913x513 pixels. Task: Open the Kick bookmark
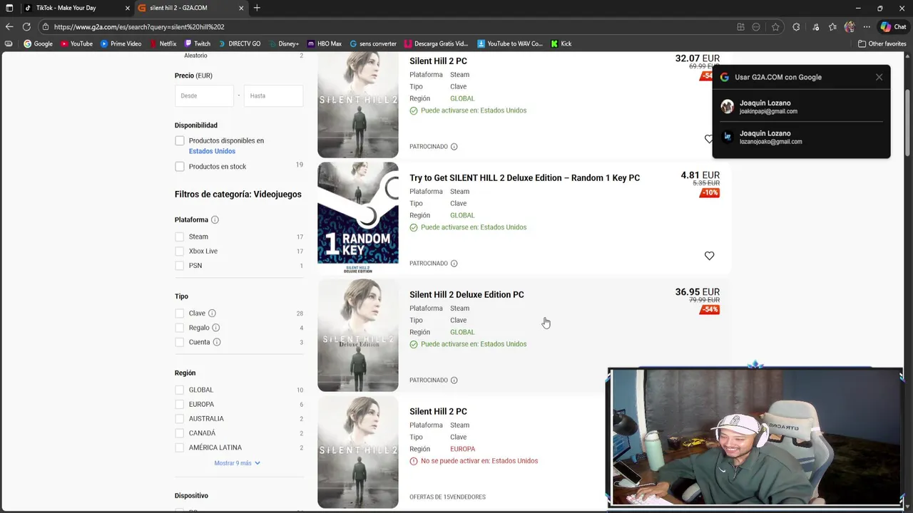tap(561, 43)
